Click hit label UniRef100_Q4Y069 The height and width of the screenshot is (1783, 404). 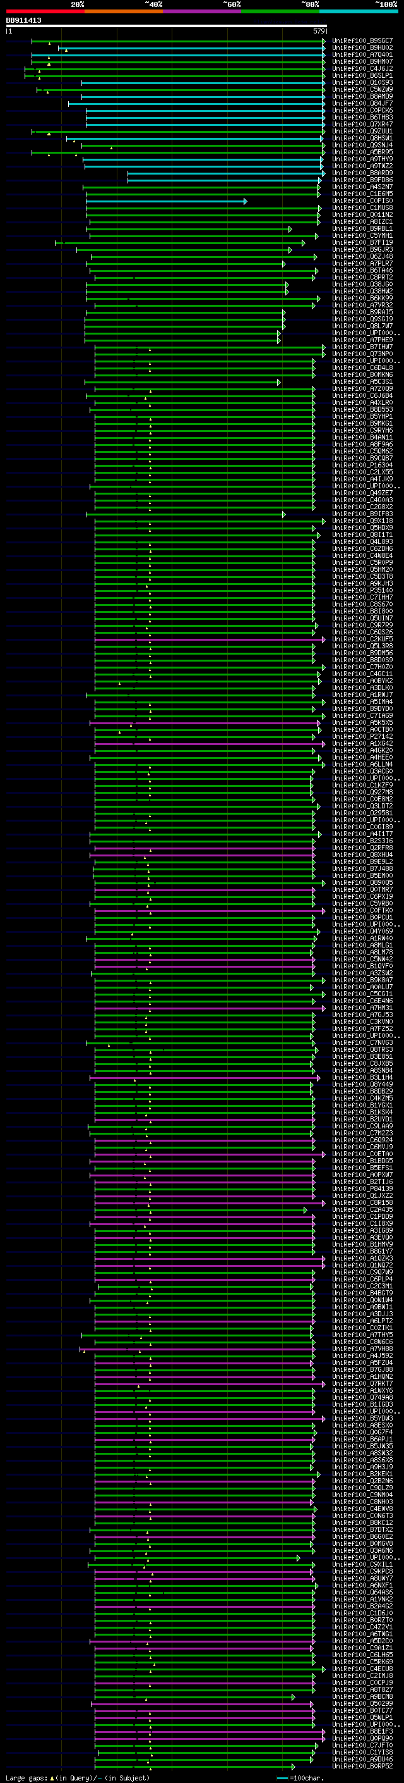[362, 932]
